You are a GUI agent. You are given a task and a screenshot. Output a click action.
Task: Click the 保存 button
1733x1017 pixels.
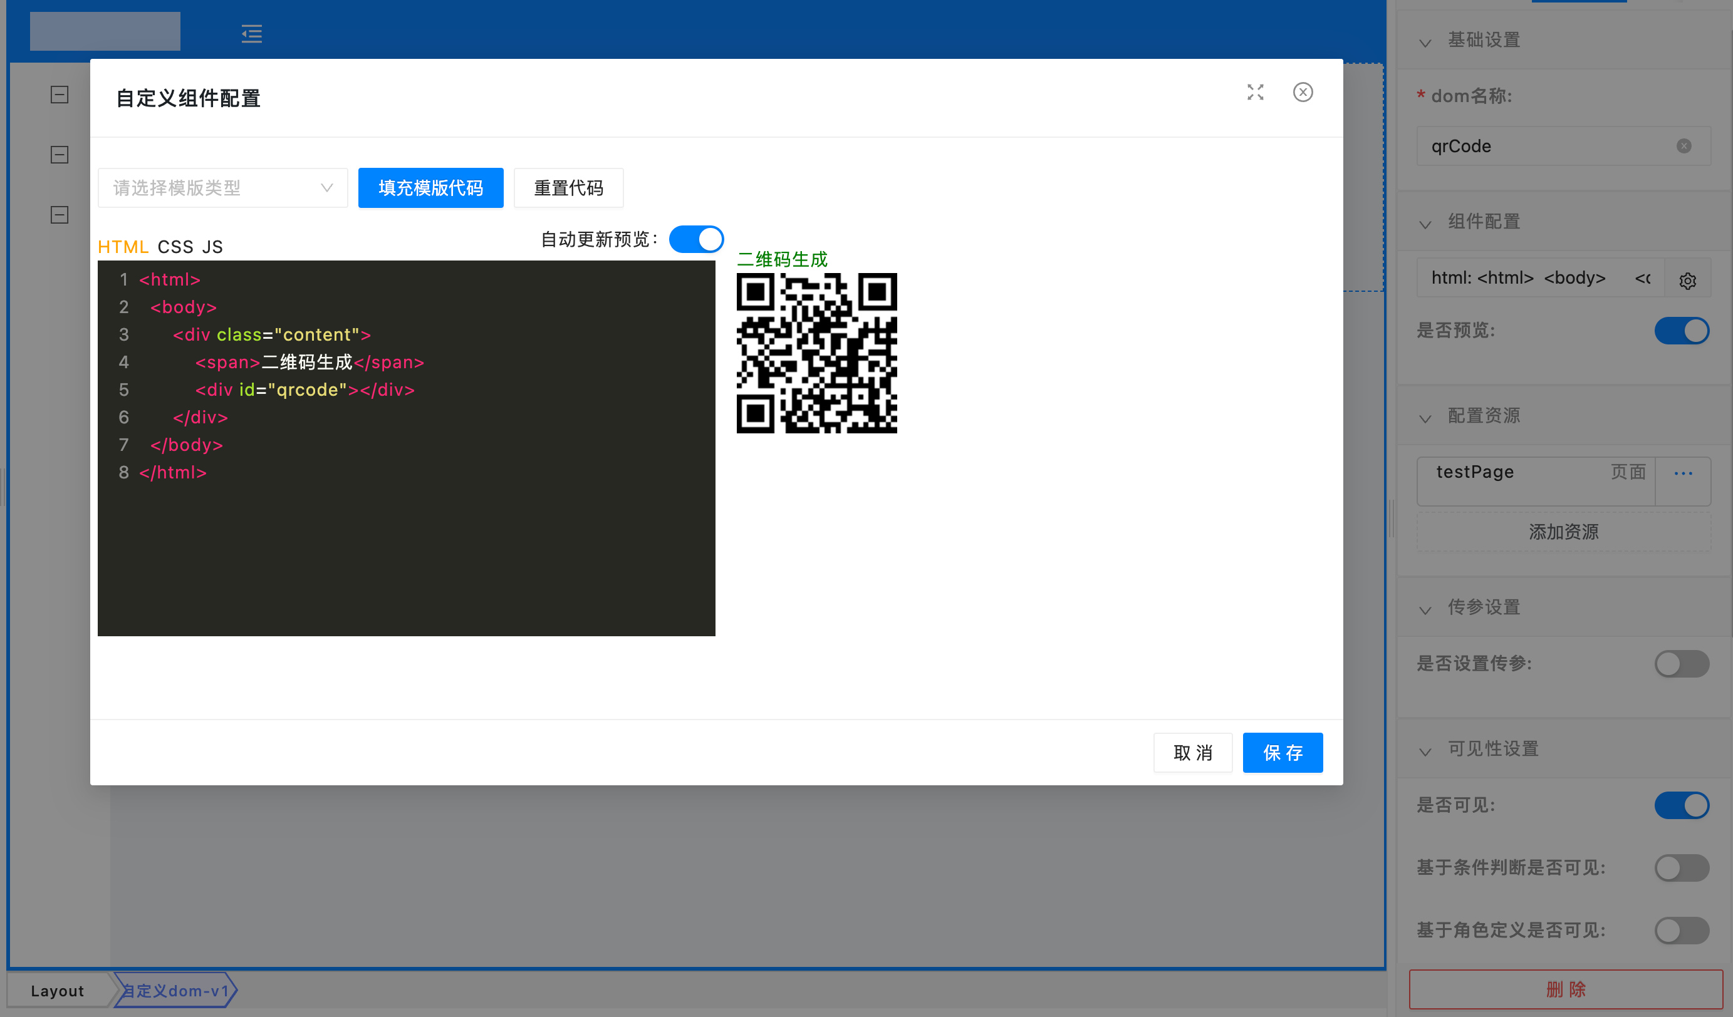pyautogui.click(x=1283, y=753)
